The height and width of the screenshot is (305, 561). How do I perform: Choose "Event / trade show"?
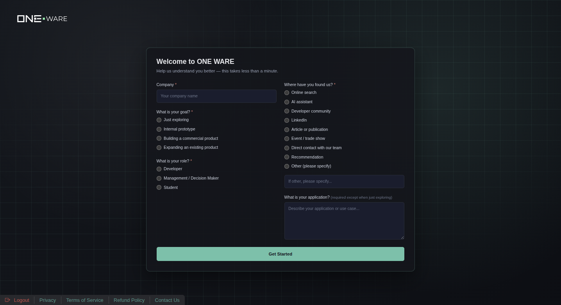pyautogui.click(x=287, y=139)
